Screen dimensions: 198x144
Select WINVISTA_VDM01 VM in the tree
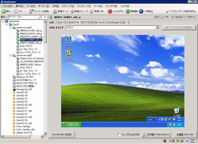tap(32, 37)
